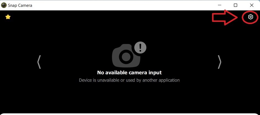
Task: Click the "Snap Camera" window title text
Action: [x=20, y=5]
